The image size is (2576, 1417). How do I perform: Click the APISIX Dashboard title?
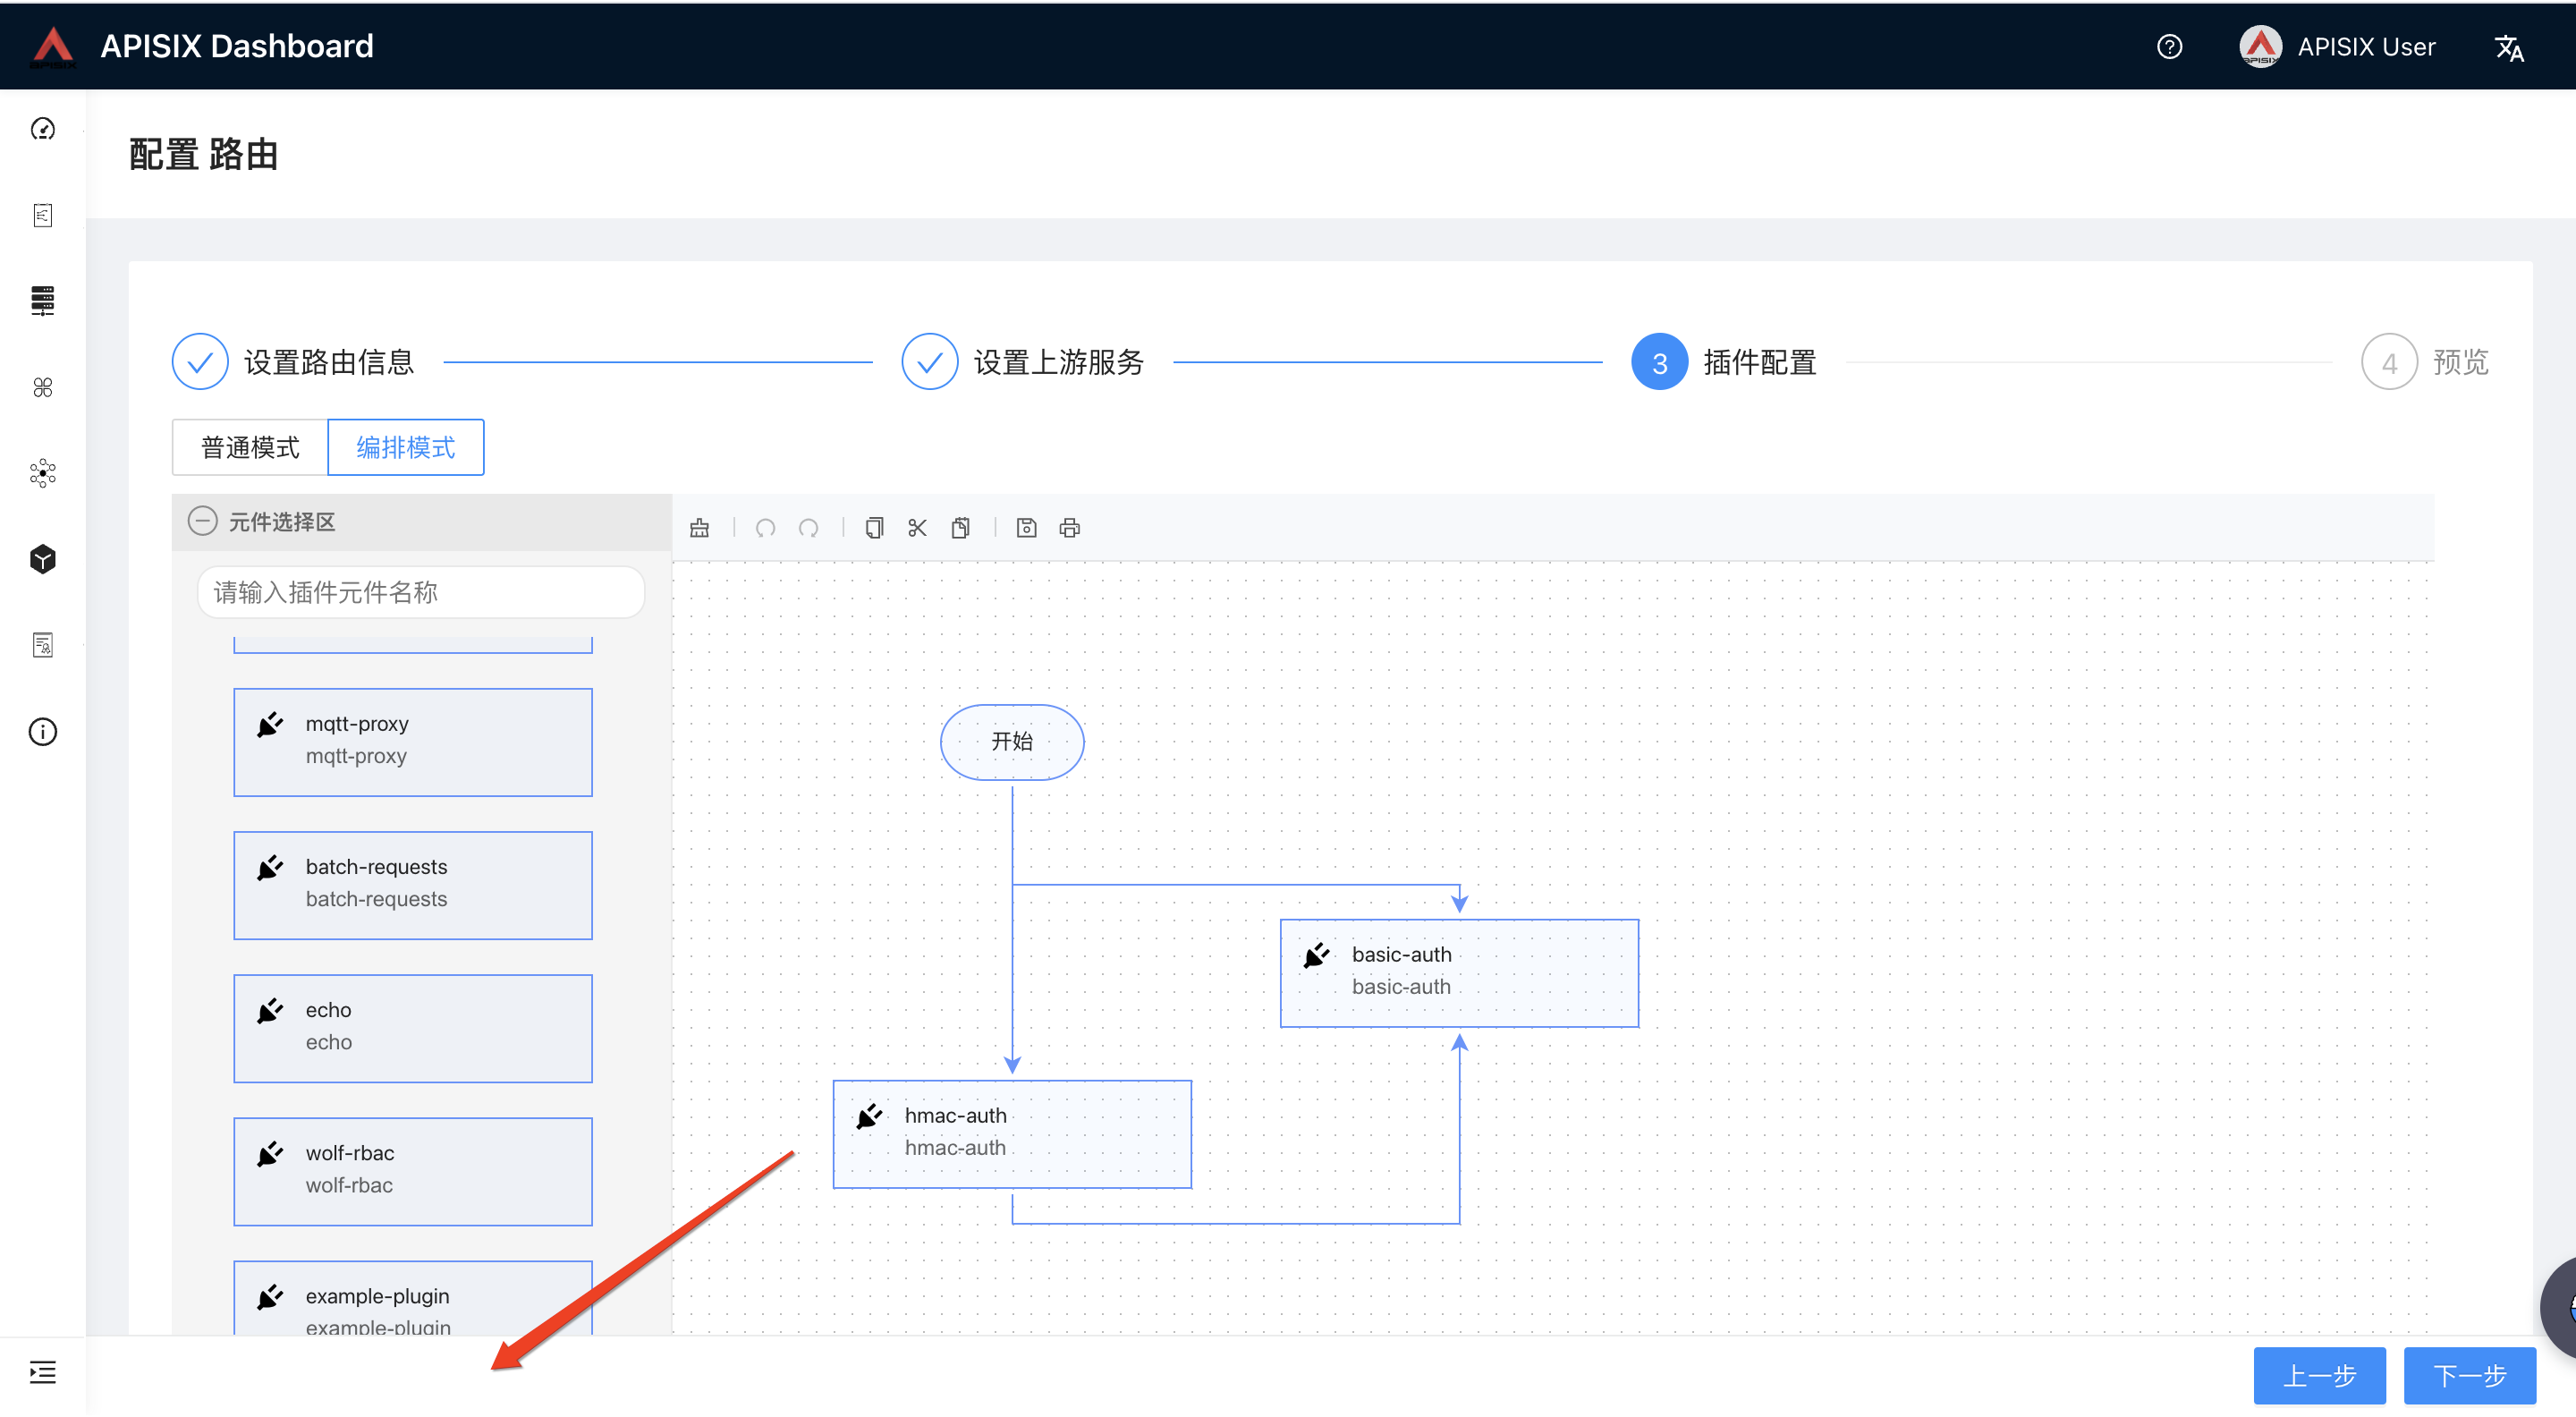(x=237, y=46)
